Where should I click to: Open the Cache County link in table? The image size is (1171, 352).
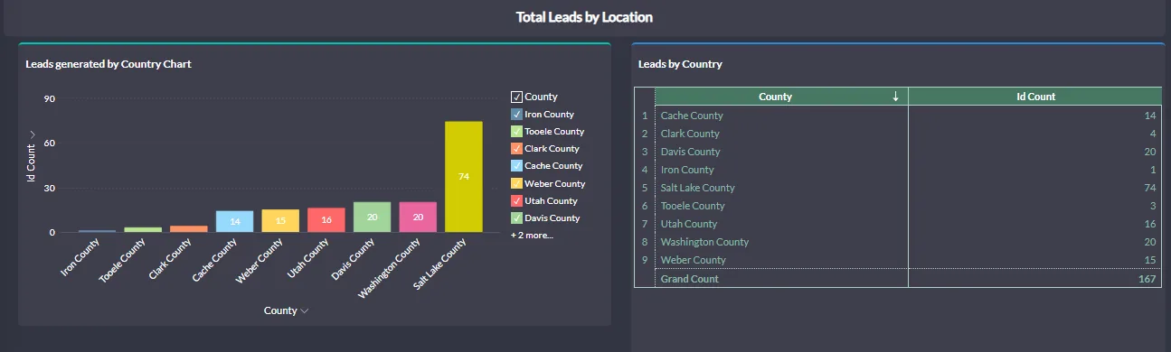tap(692, 116)
